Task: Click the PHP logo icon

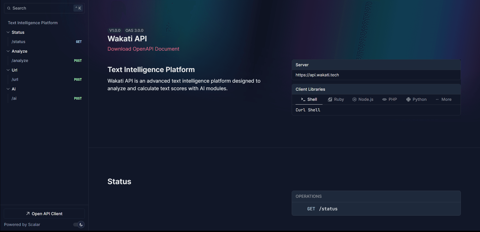Action: click(x=384, y=100)
